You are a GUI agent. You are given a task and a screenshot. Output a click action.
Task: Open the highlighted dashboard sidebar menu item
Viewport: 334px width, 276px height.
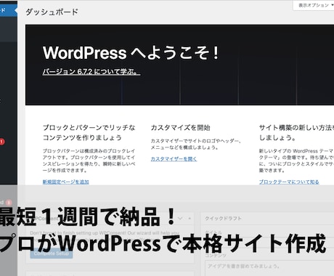(9, 10)
